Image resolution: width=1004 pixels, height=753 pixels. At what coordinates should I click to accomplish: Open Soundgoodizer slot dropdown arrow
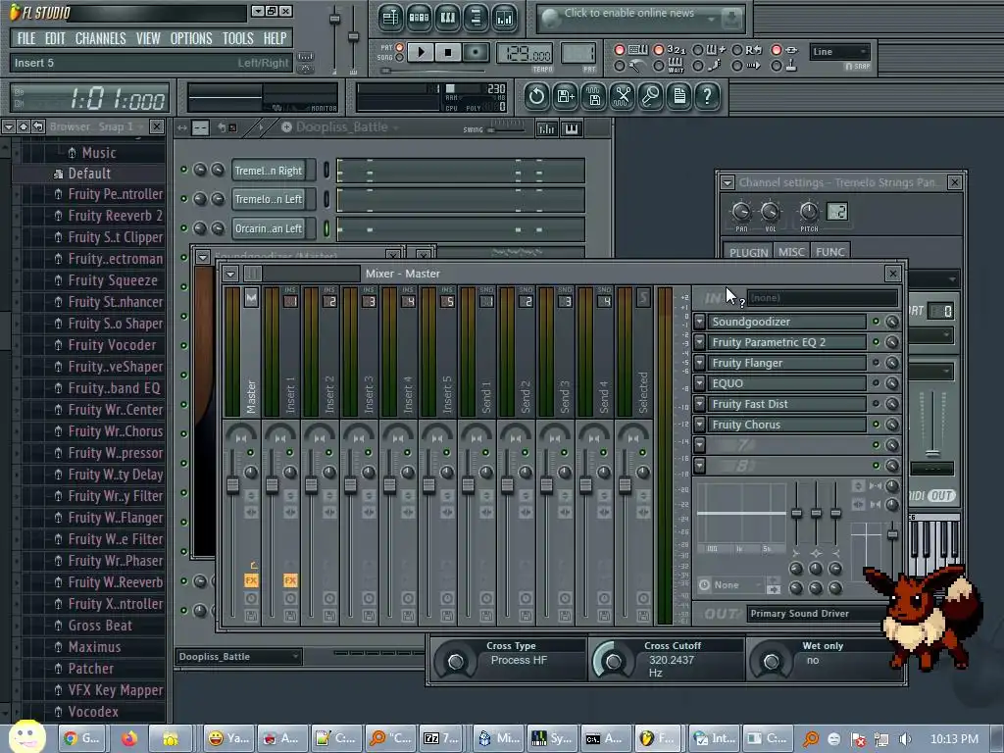coord(700,322)
